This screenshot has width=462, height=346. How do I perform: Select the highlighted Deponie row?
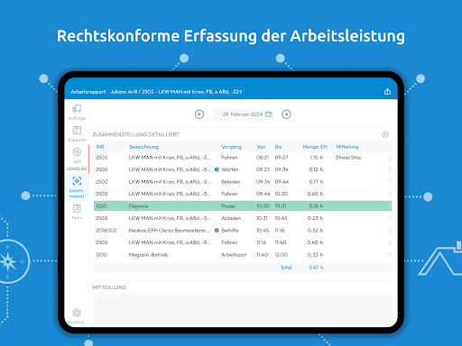click(x=243, y=206)
